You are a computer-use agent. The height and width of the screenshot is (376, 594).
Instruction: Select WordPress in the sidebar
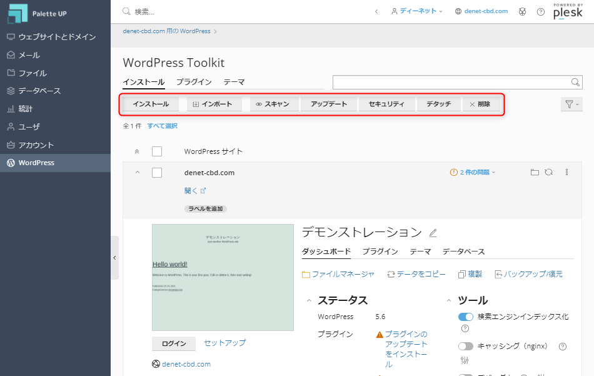pyautogui.click(x=55, y=163)
